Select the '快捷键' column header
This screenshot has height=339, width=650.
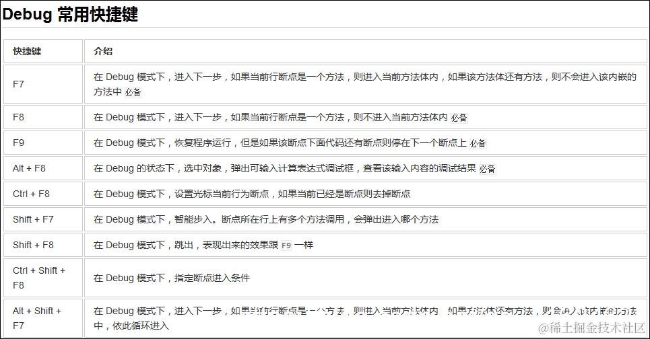click(43, 51)
